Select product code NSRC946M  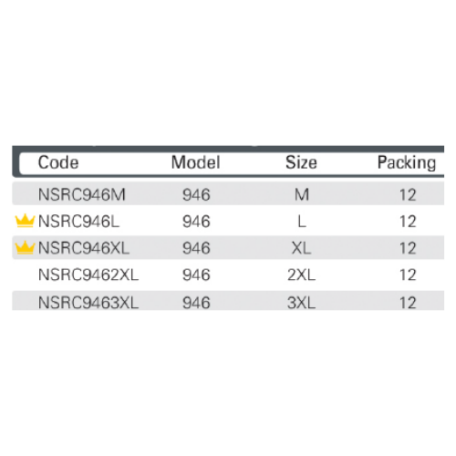(x=82, y=194)
